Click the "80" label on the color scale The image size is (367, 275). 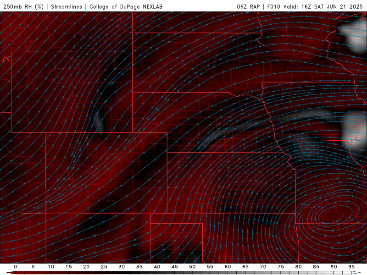tap(299, 267)
